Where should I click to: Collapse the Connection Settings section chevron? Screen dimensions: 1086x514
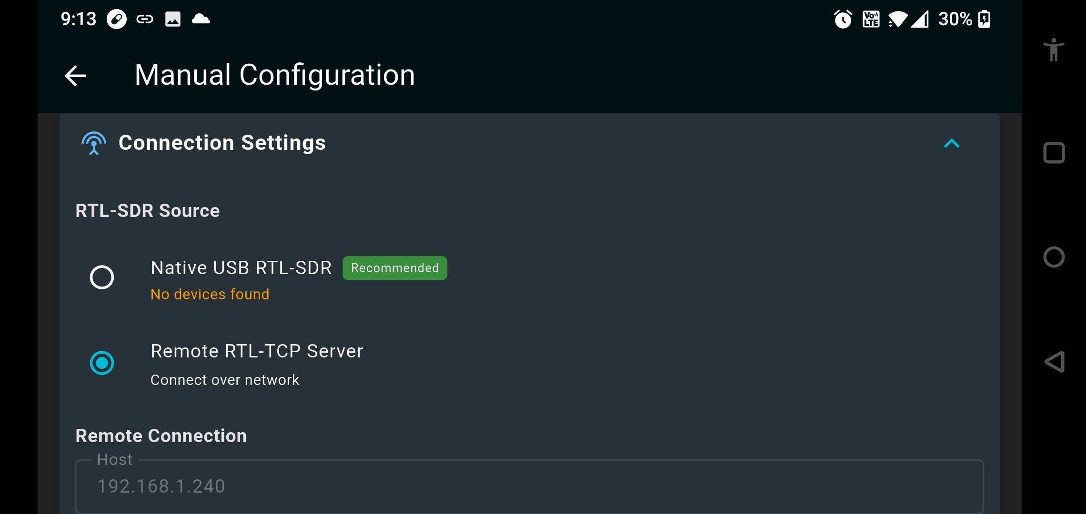click(x=951, y=143)
